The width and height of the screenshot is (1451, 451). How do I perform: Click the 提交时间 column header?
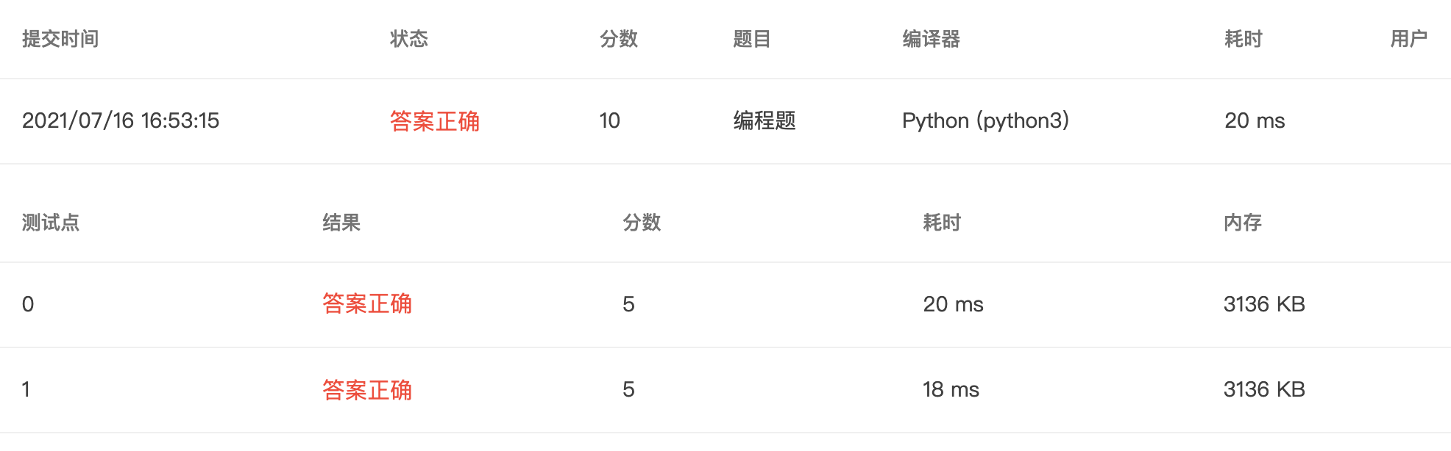(x=60, y=39)
